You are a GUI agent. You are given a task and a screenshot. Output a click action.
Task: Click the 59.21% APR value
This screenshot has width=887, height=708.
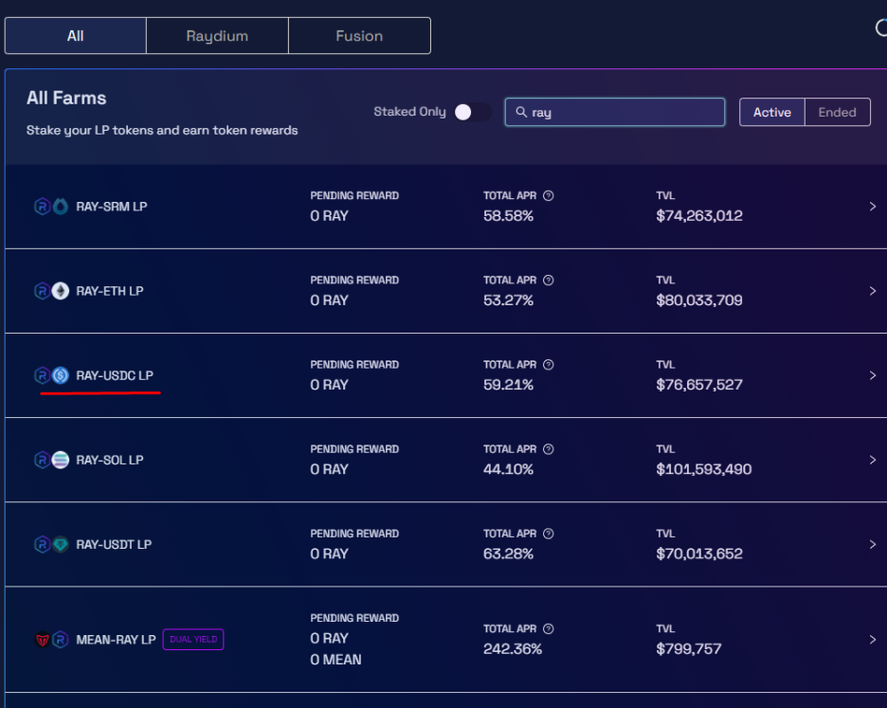click(508, 385)
